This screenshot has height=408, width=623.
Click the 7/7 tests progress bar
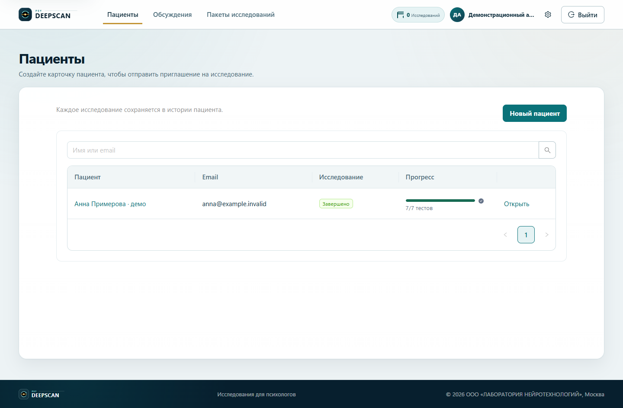point(440,201)
